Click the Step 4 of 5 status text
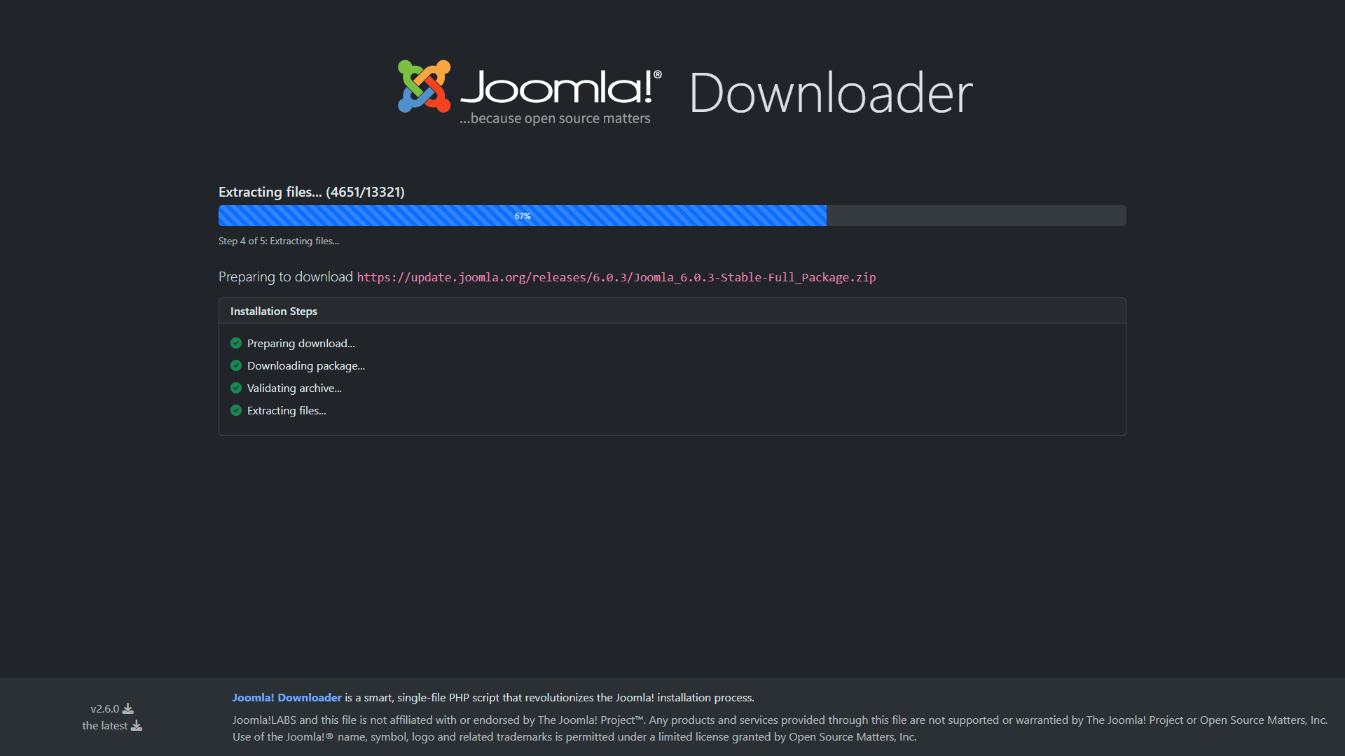 point(278,241)
